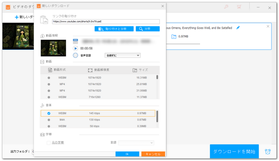279x161 pixels.
Task: Click the play icon beside 00:00:56
Action: [75, 48]
